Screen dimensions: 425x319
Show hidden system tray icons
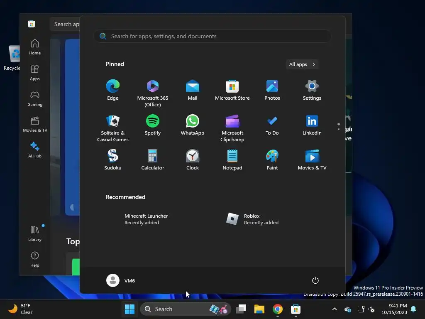(x=335, y=309)
